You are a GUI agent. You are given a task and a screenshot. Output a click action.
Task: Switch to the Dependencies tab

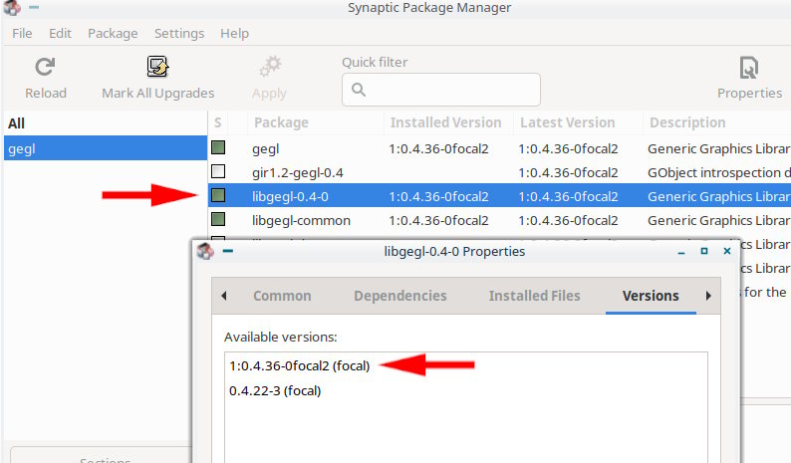pos(399,296)
